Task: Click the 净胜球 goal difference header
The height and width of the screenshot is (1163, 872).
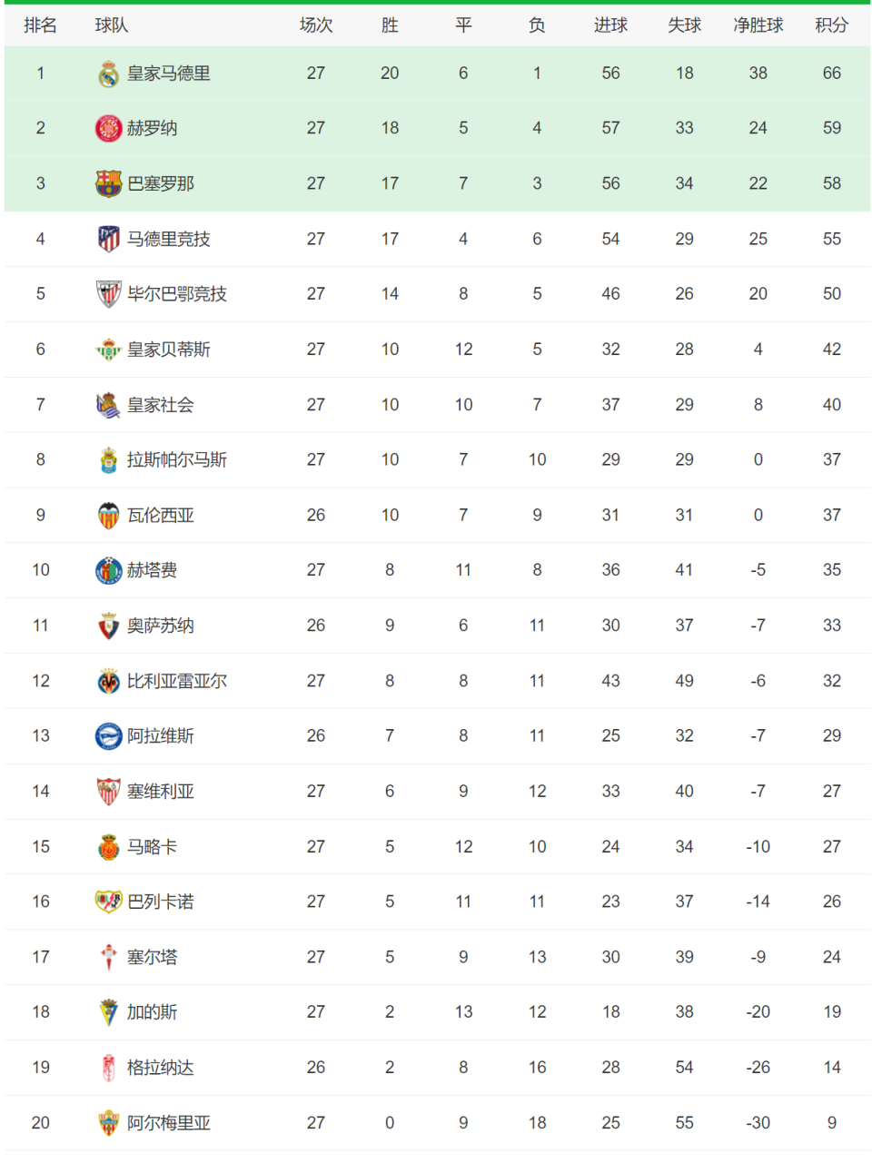Action: (758, 25)
